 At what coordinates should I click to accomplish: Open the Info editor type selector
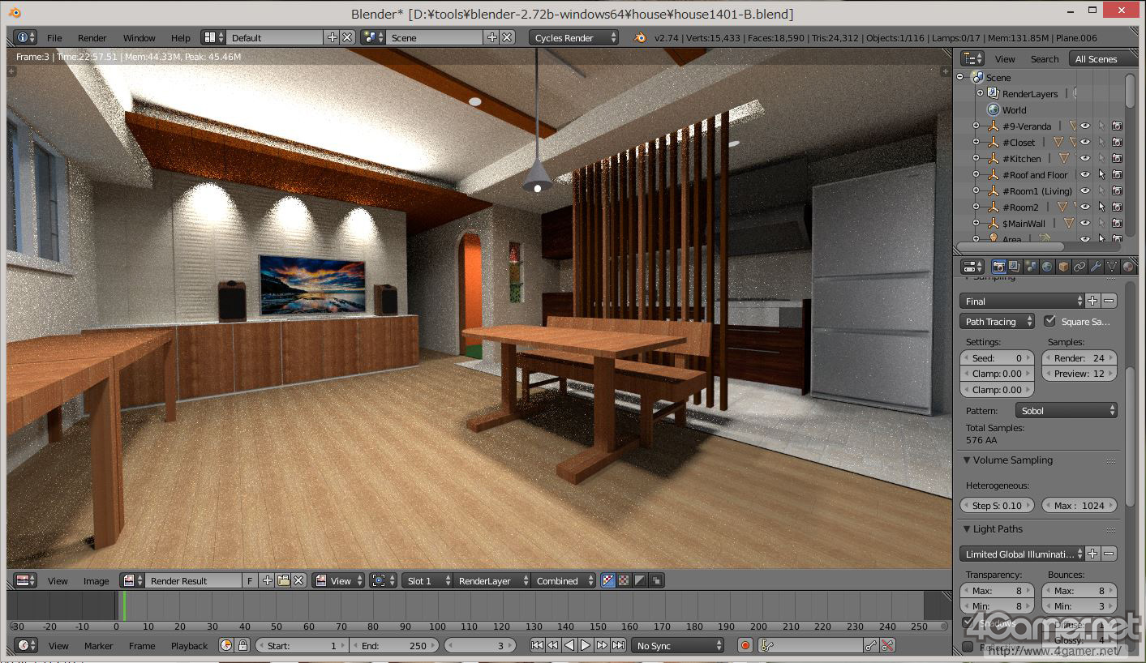(26, 37)
